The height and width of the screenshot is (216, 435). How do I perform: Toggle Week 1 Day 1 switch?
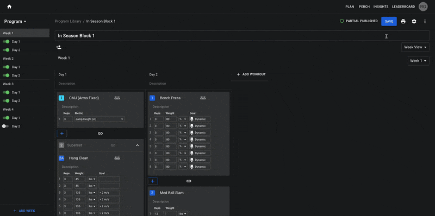pos(6,42)
